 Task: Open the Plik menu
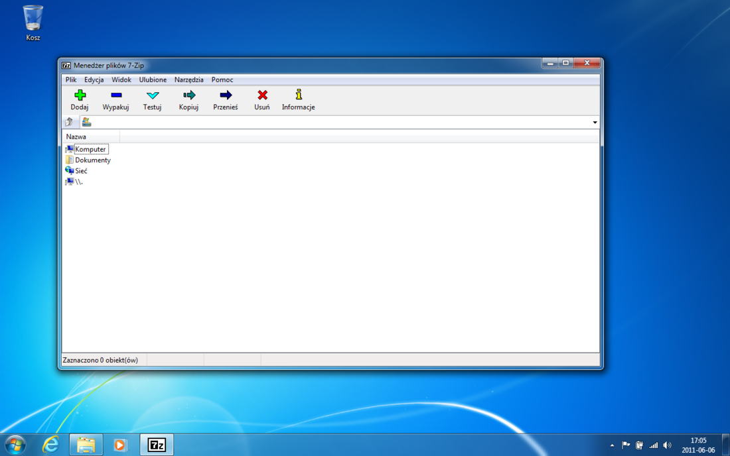71,80
